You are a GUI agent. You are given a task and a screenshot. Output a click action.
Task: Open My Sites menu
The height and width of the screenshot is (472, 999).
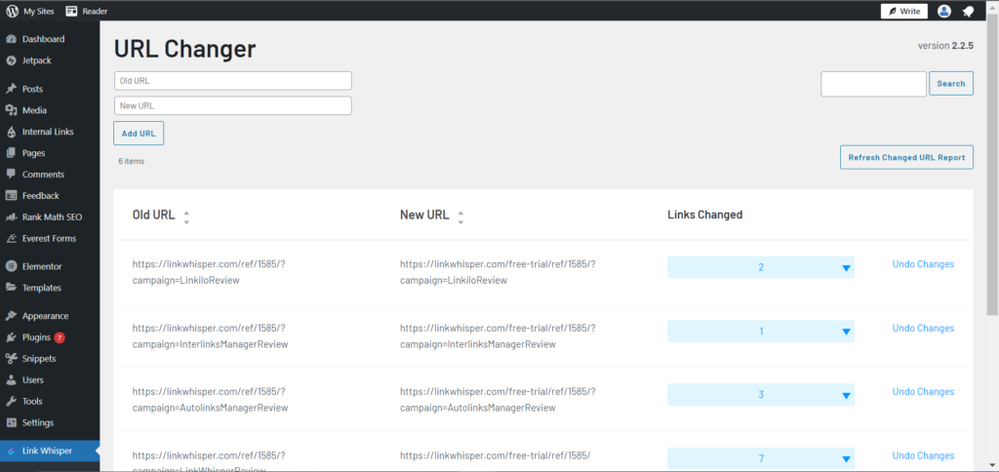tap(30, 11)
